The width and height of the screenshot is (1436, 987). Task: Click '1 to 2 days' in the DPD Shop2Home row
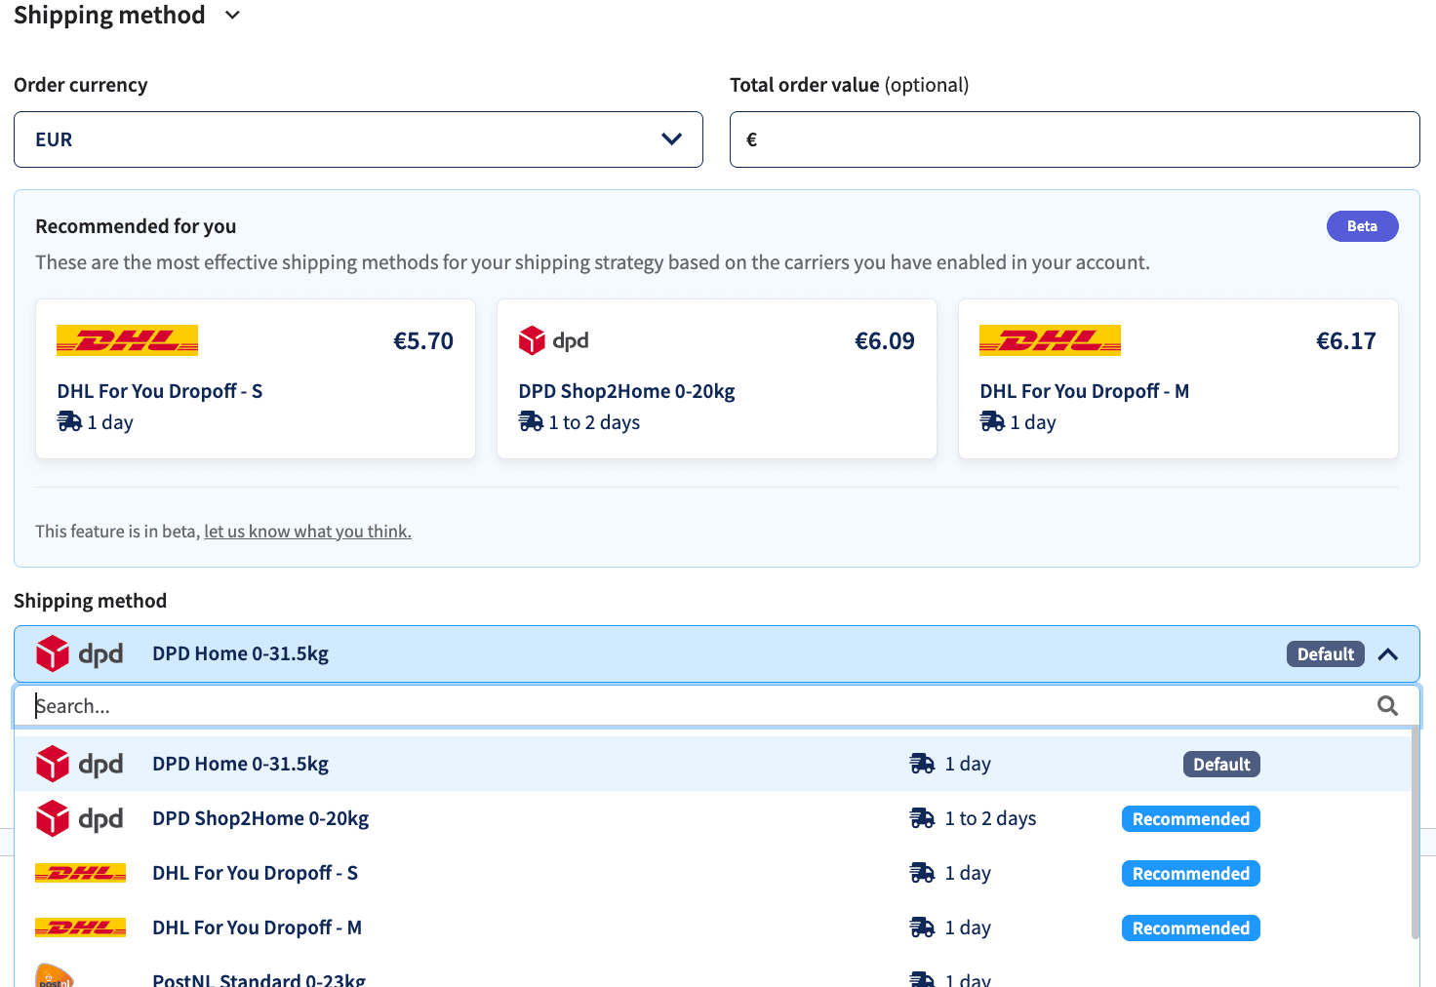[990, 818]
